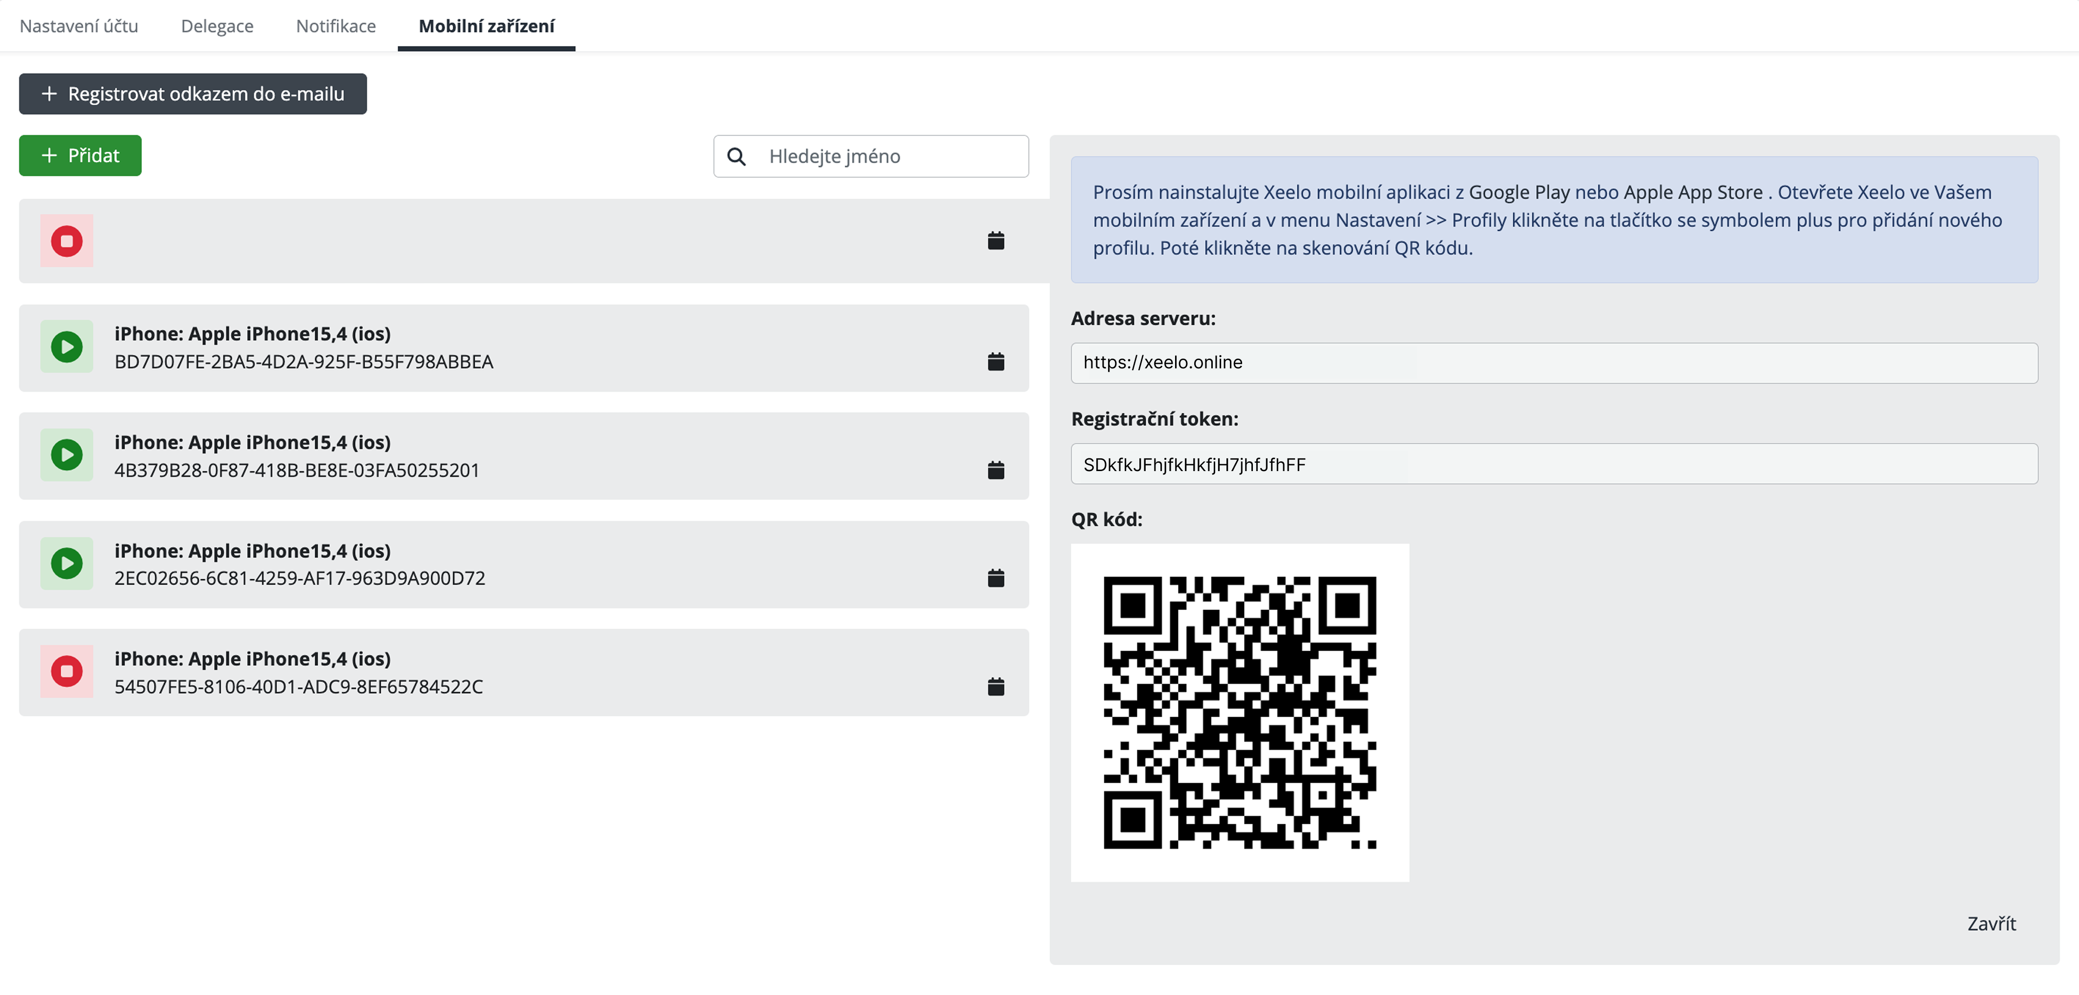Viewport: 2079px width, 995px height.
Task: Click the QR code image
Action: point(1240,713)
